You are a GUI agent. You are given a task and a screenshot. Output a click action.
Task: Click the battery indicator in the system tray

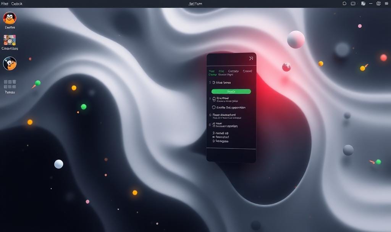pos(387,3)
